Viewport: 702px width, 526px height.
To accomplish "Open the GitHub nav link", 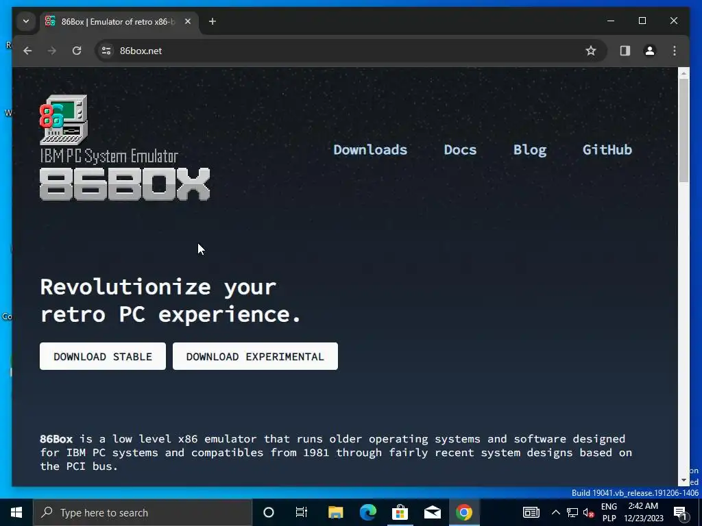I will [607, 150].
